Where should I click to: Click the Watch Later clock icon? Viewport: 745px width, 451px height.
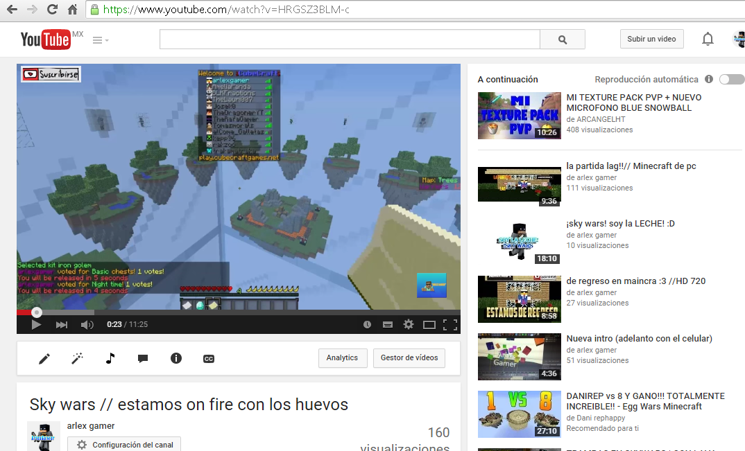(x=367, y=325)
